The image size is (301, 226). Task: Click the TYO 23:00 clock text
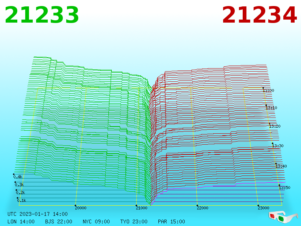134,221
